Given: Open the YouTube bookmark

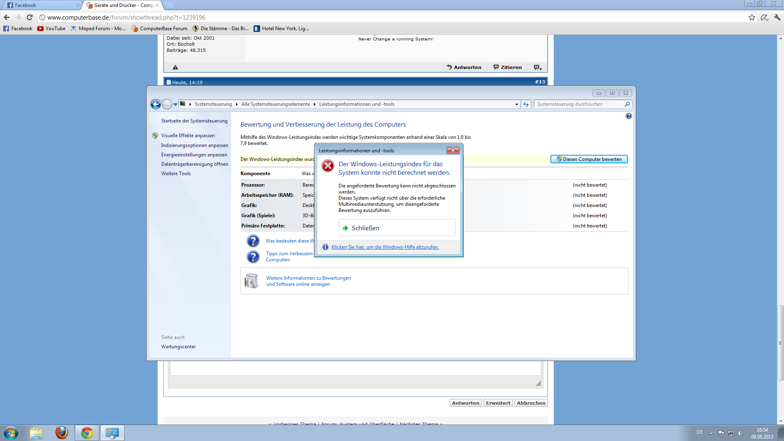Looking at the screenshot, I should coord(51,29).
